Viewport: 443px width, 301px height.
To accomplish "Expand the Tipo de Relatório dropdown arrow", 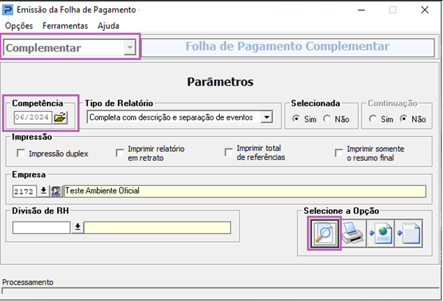I will 266,117.
